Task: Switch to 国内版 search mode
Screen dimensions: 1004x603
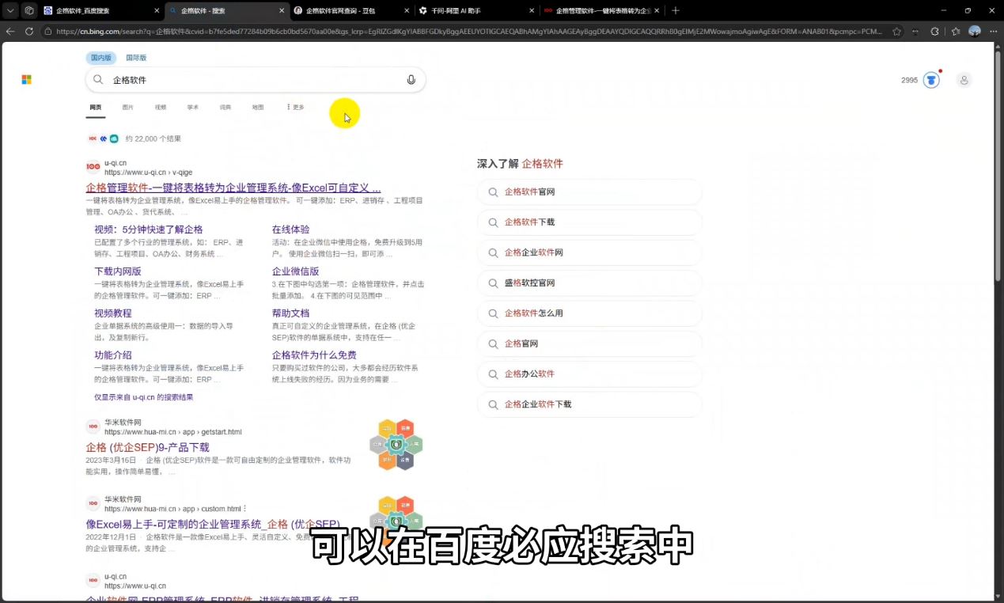Action: pos(101,58)
